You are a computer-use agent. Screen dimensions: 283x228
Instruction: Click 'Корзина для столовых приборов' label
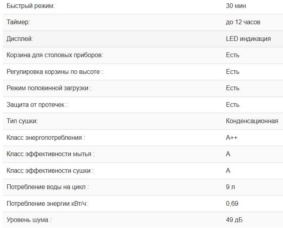coord(55,55)
